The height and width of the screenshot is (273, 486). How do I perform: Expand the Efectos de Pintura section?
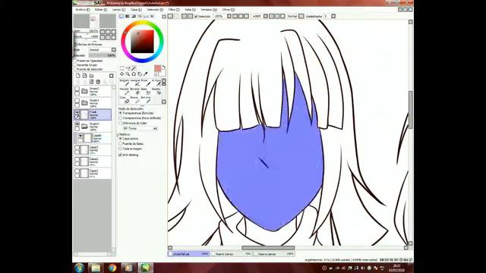pyautogui.click(x=74, y=44)
